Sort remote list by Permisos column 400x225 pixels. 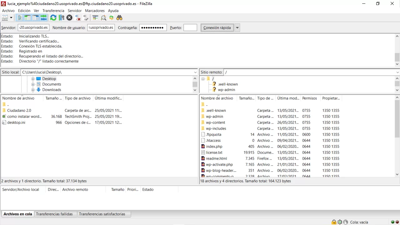tap(311, 98)
